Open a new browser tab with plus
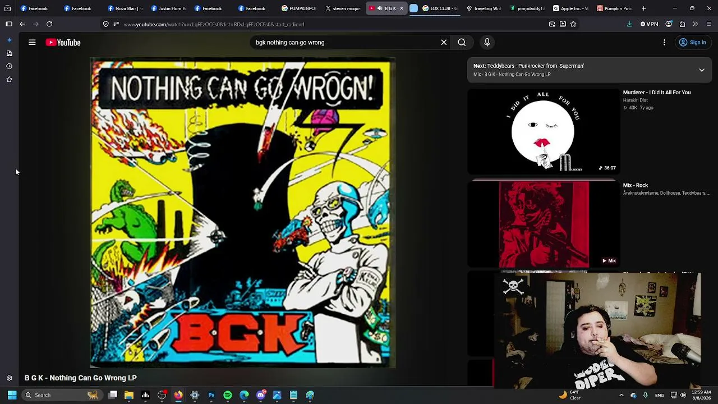 (643, 8)
